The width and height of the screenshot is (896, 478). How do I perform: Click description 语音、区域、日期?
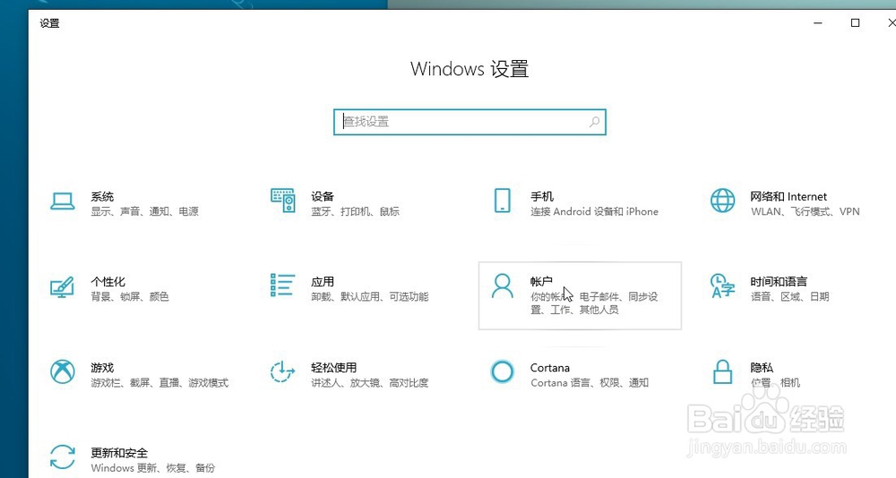pyautogui.click(x=789, y=296)
